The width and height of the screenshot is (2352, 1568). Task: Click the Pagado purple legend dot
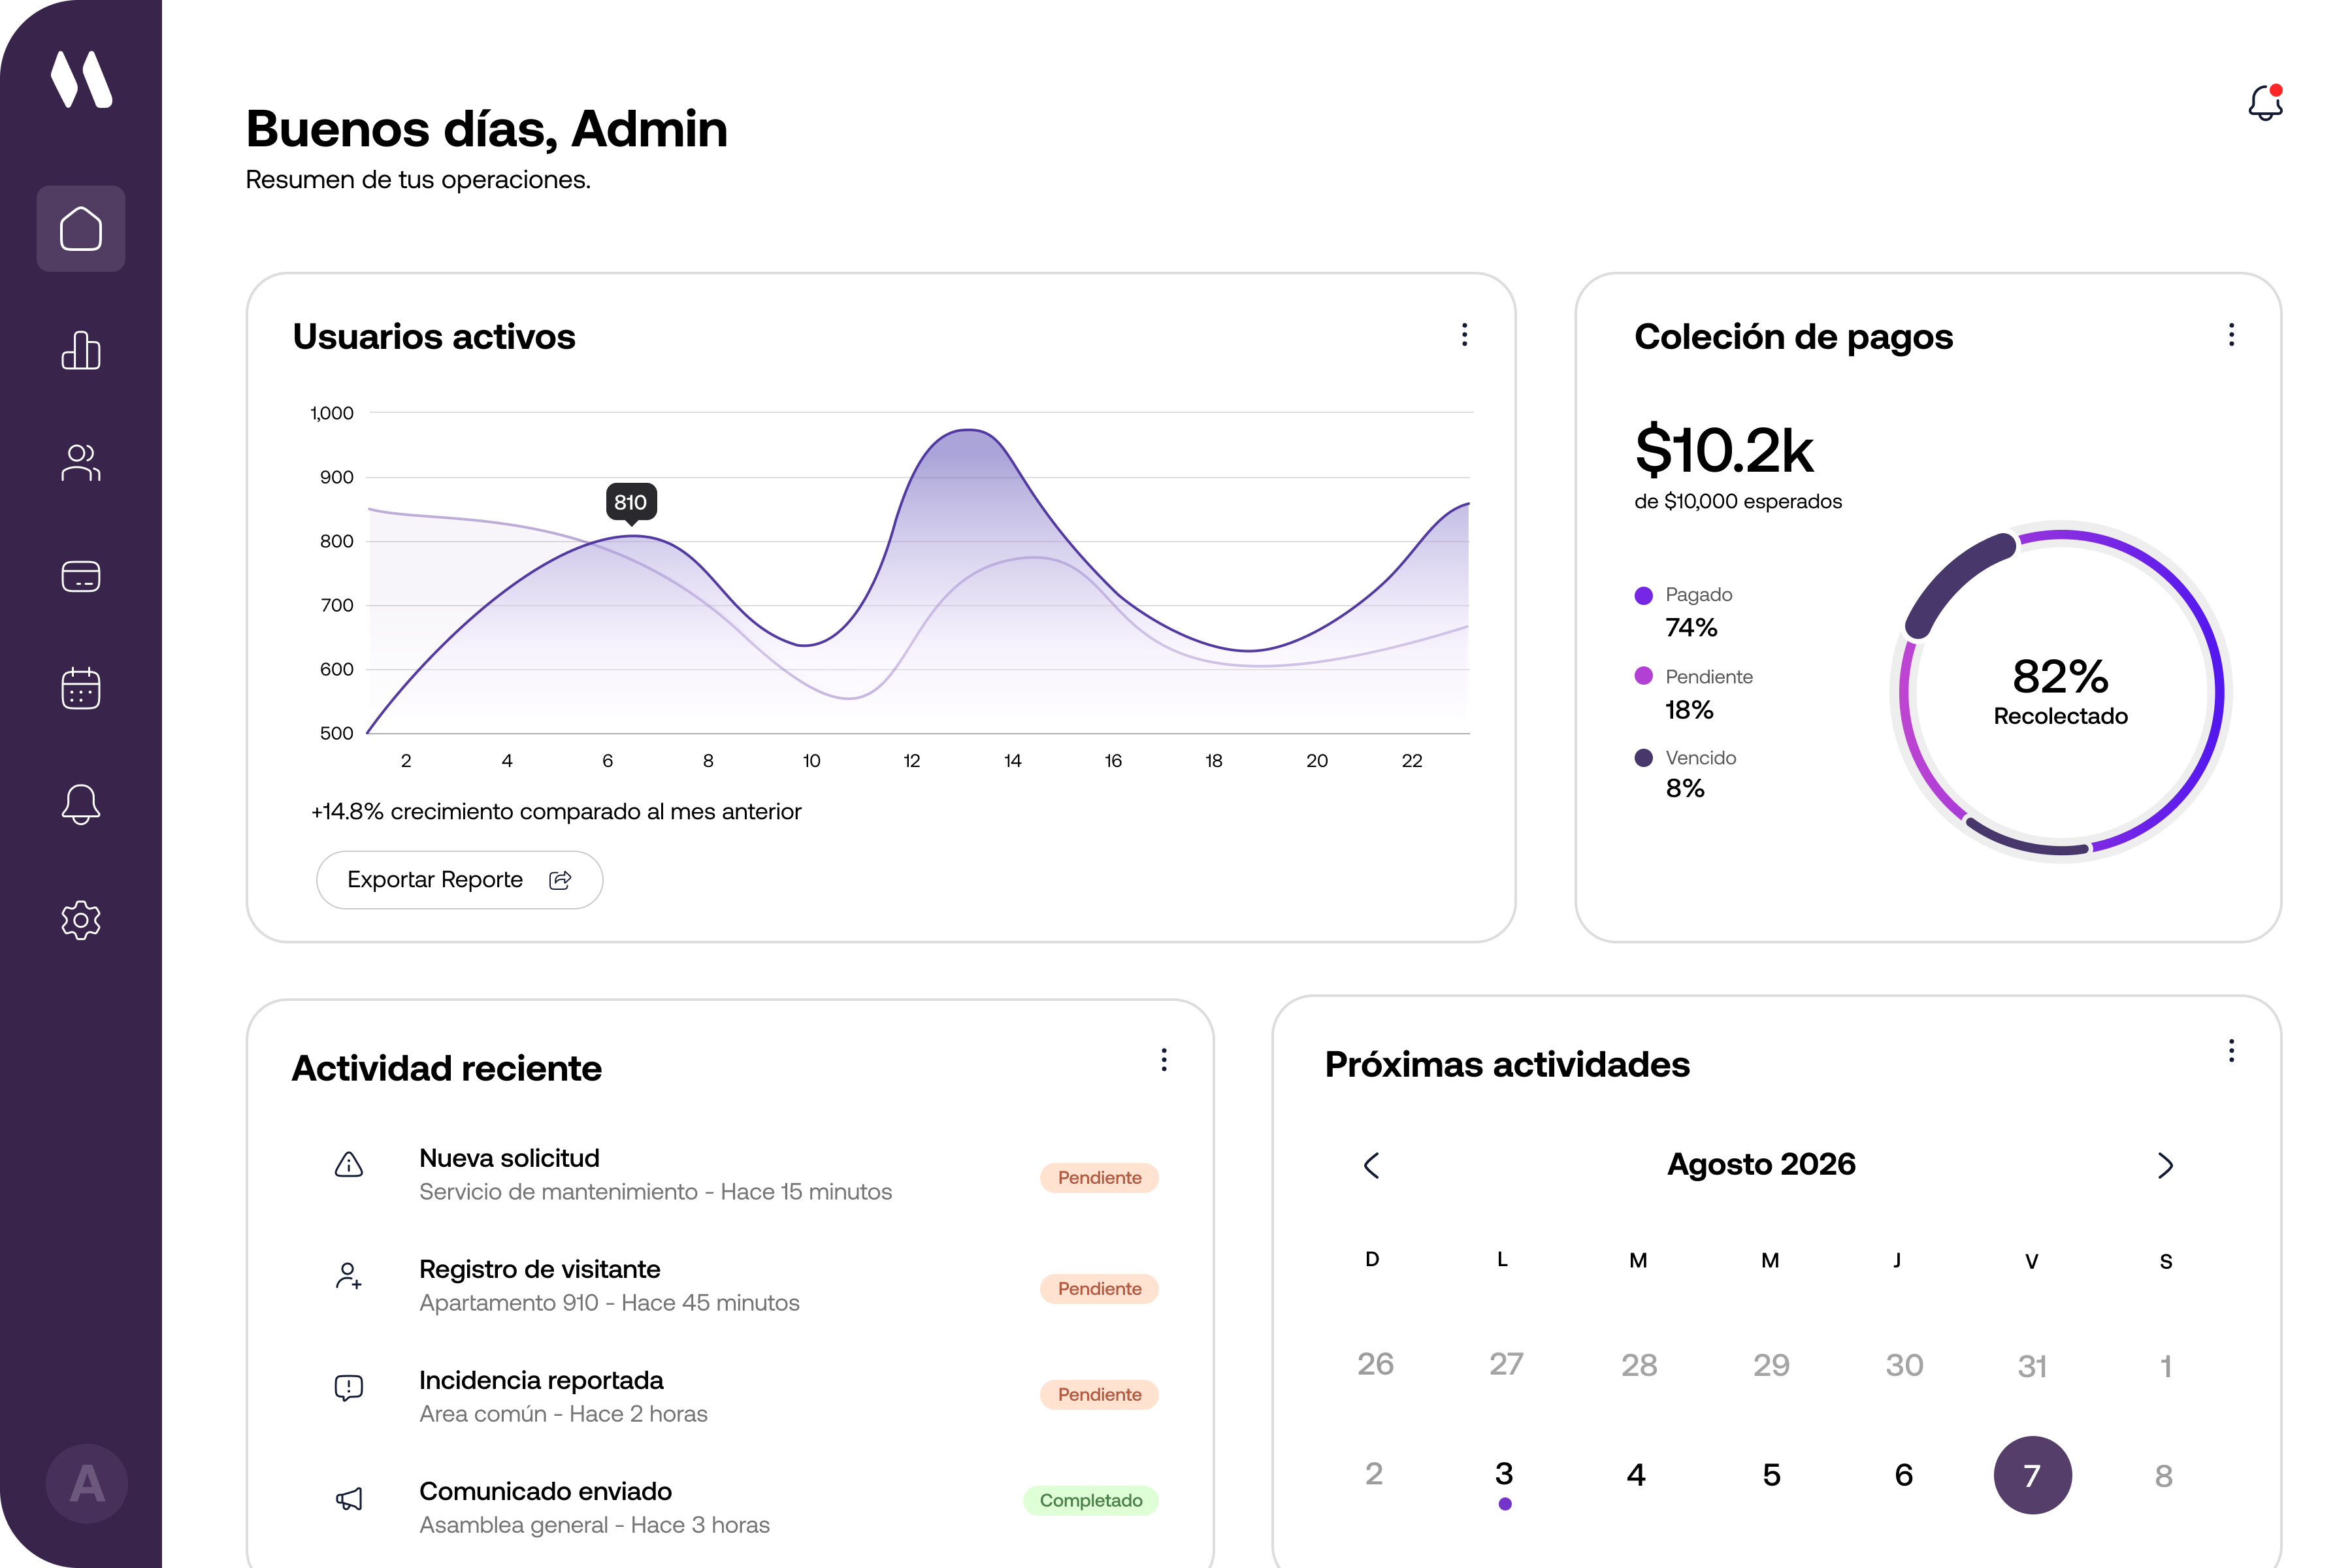click(1644, 596)
